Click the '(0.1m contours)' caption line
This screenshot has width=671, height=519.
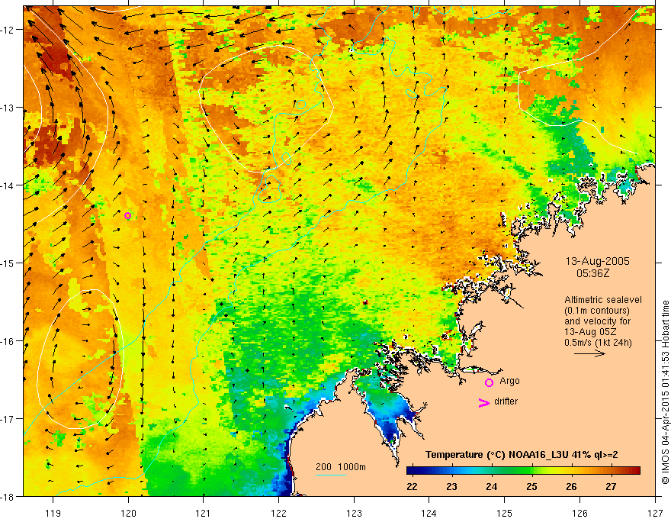(x=597, y=311)
